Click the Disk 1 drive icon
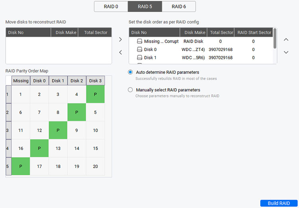The height and width of the screenshot is (208, 299). coord(140,57)
